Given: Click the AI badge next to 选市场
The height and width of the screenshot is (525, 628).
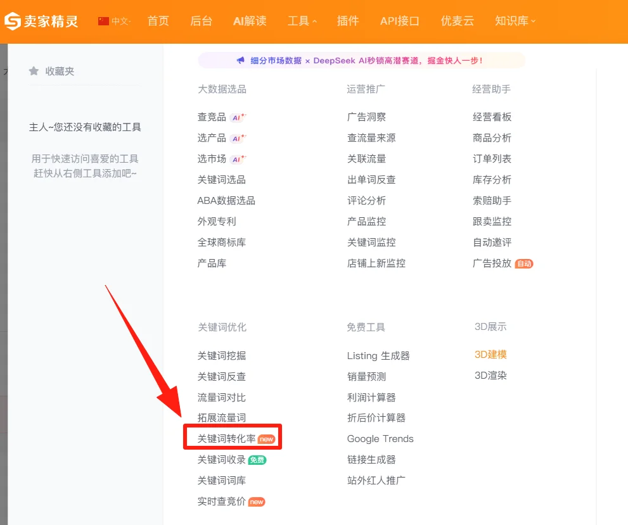Looking at the screenshot, I should (x=239, y=159).
